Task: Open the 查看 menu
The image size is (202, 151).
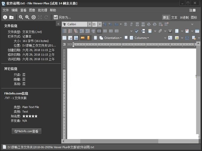Action: click(23, 10)
